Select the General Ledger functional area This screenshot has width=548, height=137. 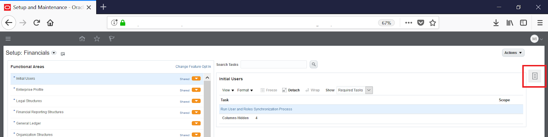pos(28,123)
